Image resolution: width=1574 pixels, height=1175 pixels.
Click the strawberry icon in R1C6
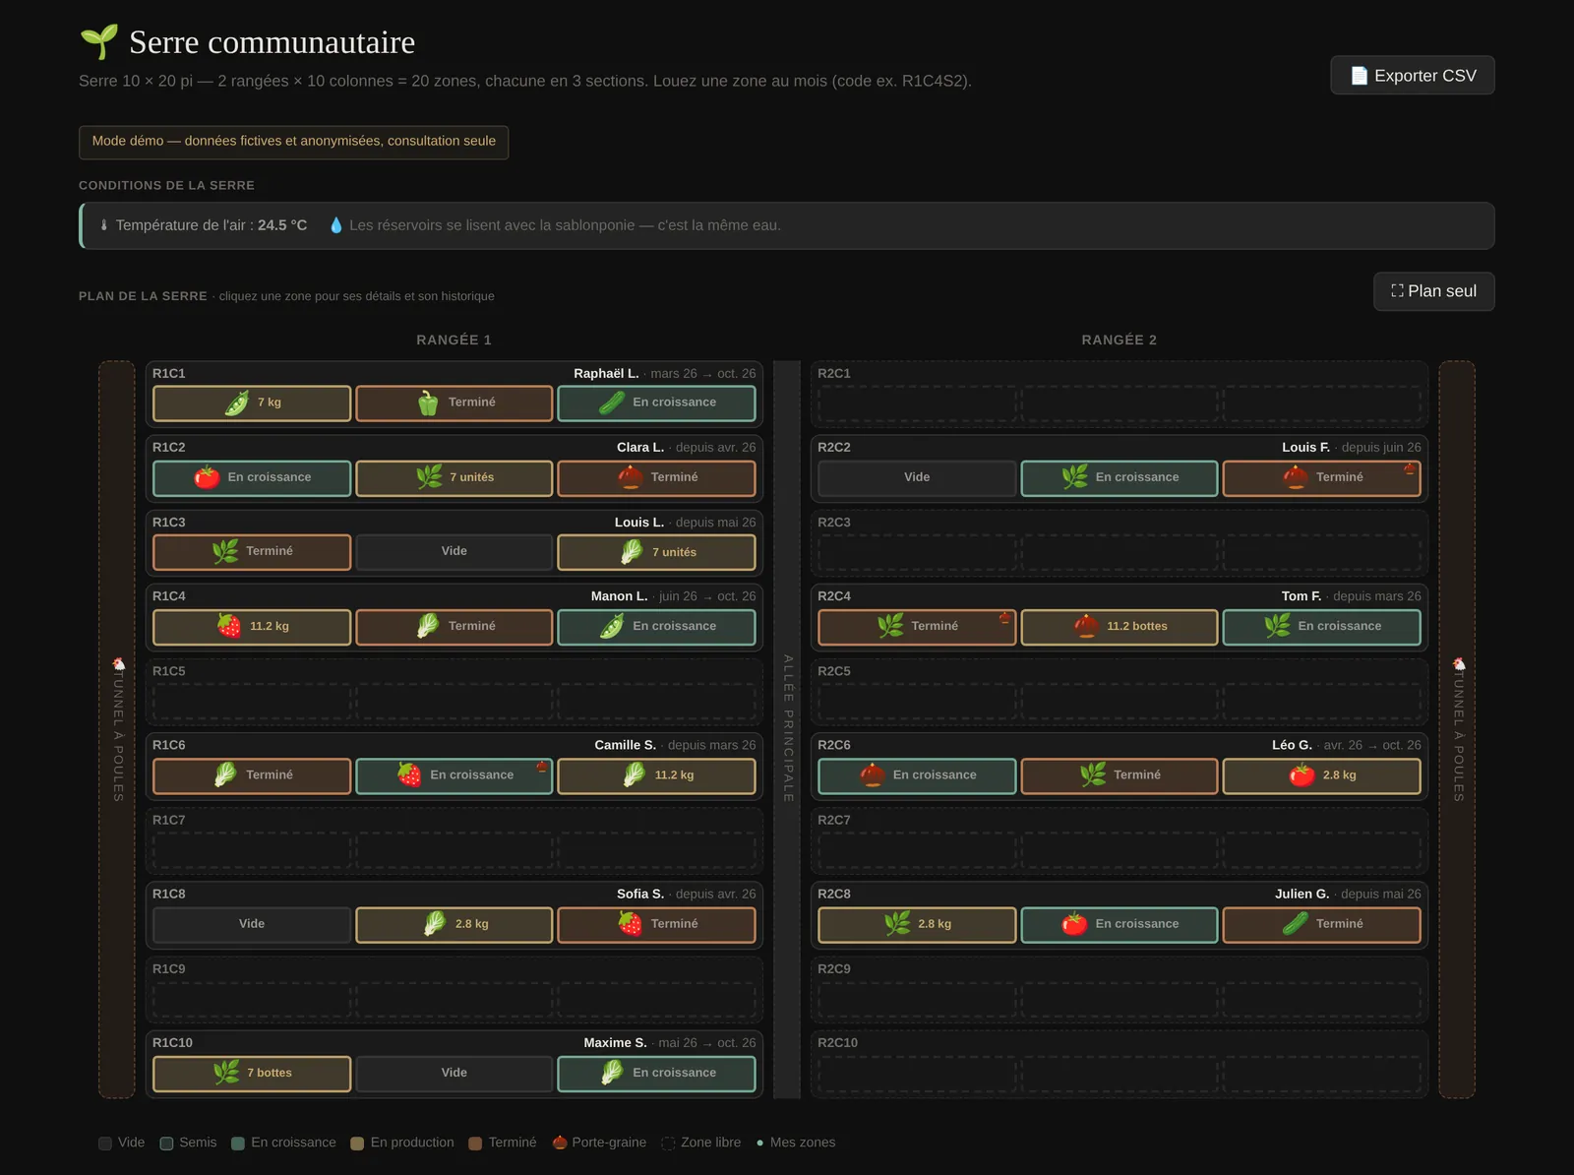point(409,775)
